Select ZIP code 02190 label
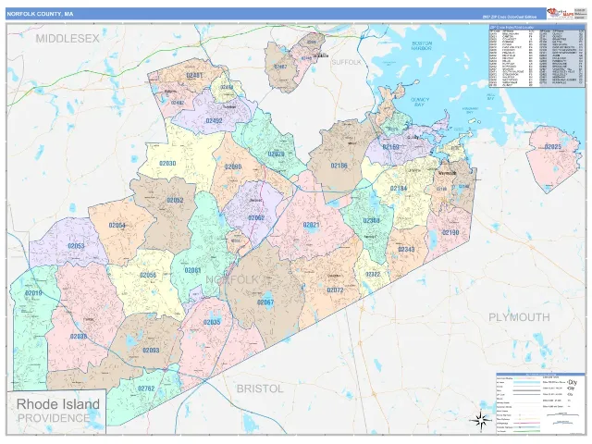Image resolution: width=592 pixels, height=444 pixels. point(450,232)
